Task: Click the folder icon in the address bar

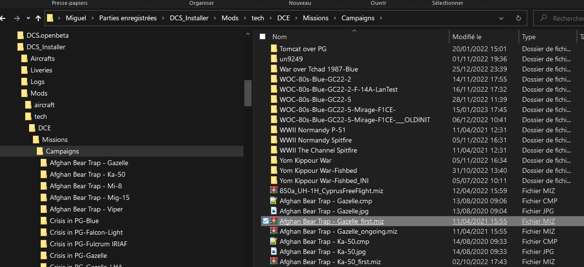Action: tap(50, 18)
